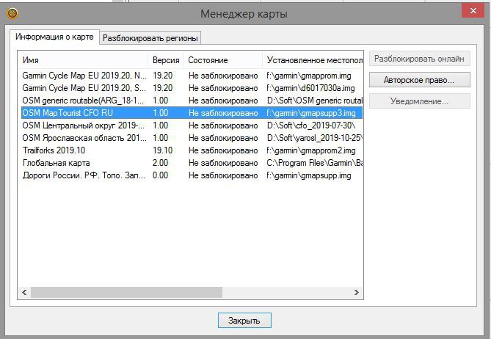
Task: Click the horizontal scrollbar left arrow
Action: pos(24,292)
